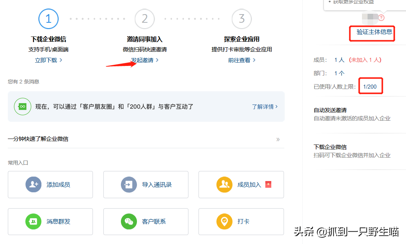This screenshot has height=244, width=406.
Task: Click the 1/200 usage limit link
Action: (370, 87)
